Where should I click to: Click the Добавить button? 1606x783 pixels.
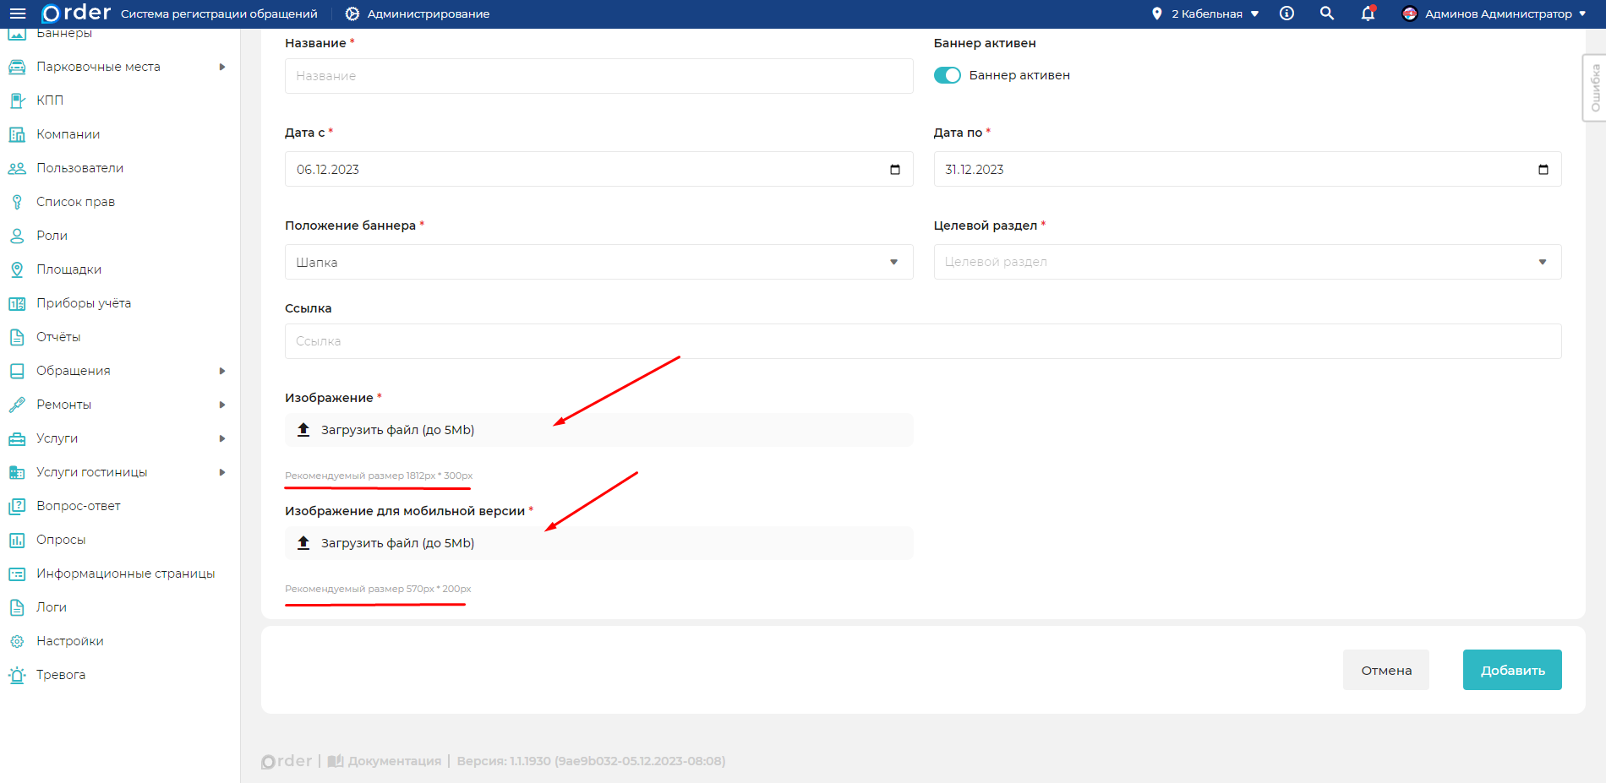click(1511, 670)
